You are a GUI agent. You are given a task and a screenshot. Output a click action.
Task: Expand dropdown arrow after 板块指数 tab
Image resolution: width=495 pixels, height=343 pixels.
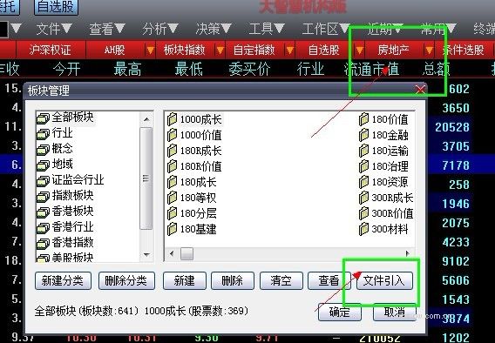220,50
